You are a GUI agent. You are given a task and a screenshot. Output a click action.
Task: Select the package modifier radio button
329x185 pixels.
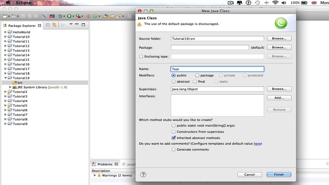coord(197,76)
